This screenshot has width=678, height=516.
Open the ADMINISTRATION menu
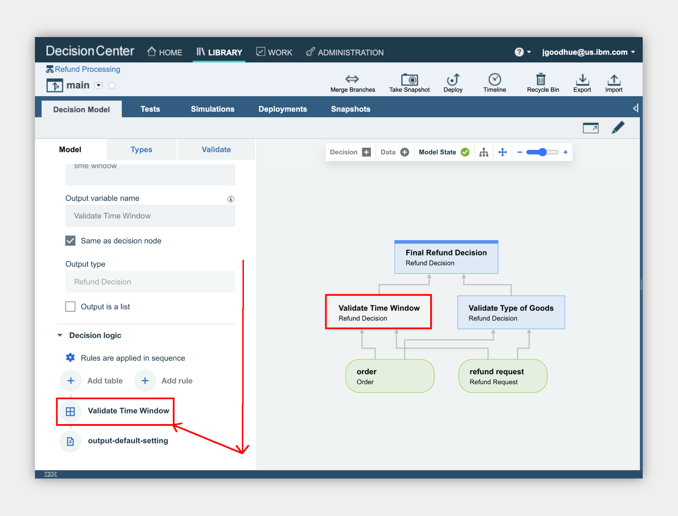click(x=345, y=52)
